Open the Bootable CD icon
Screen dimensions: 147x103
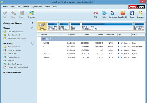click(x=123, y=13)
